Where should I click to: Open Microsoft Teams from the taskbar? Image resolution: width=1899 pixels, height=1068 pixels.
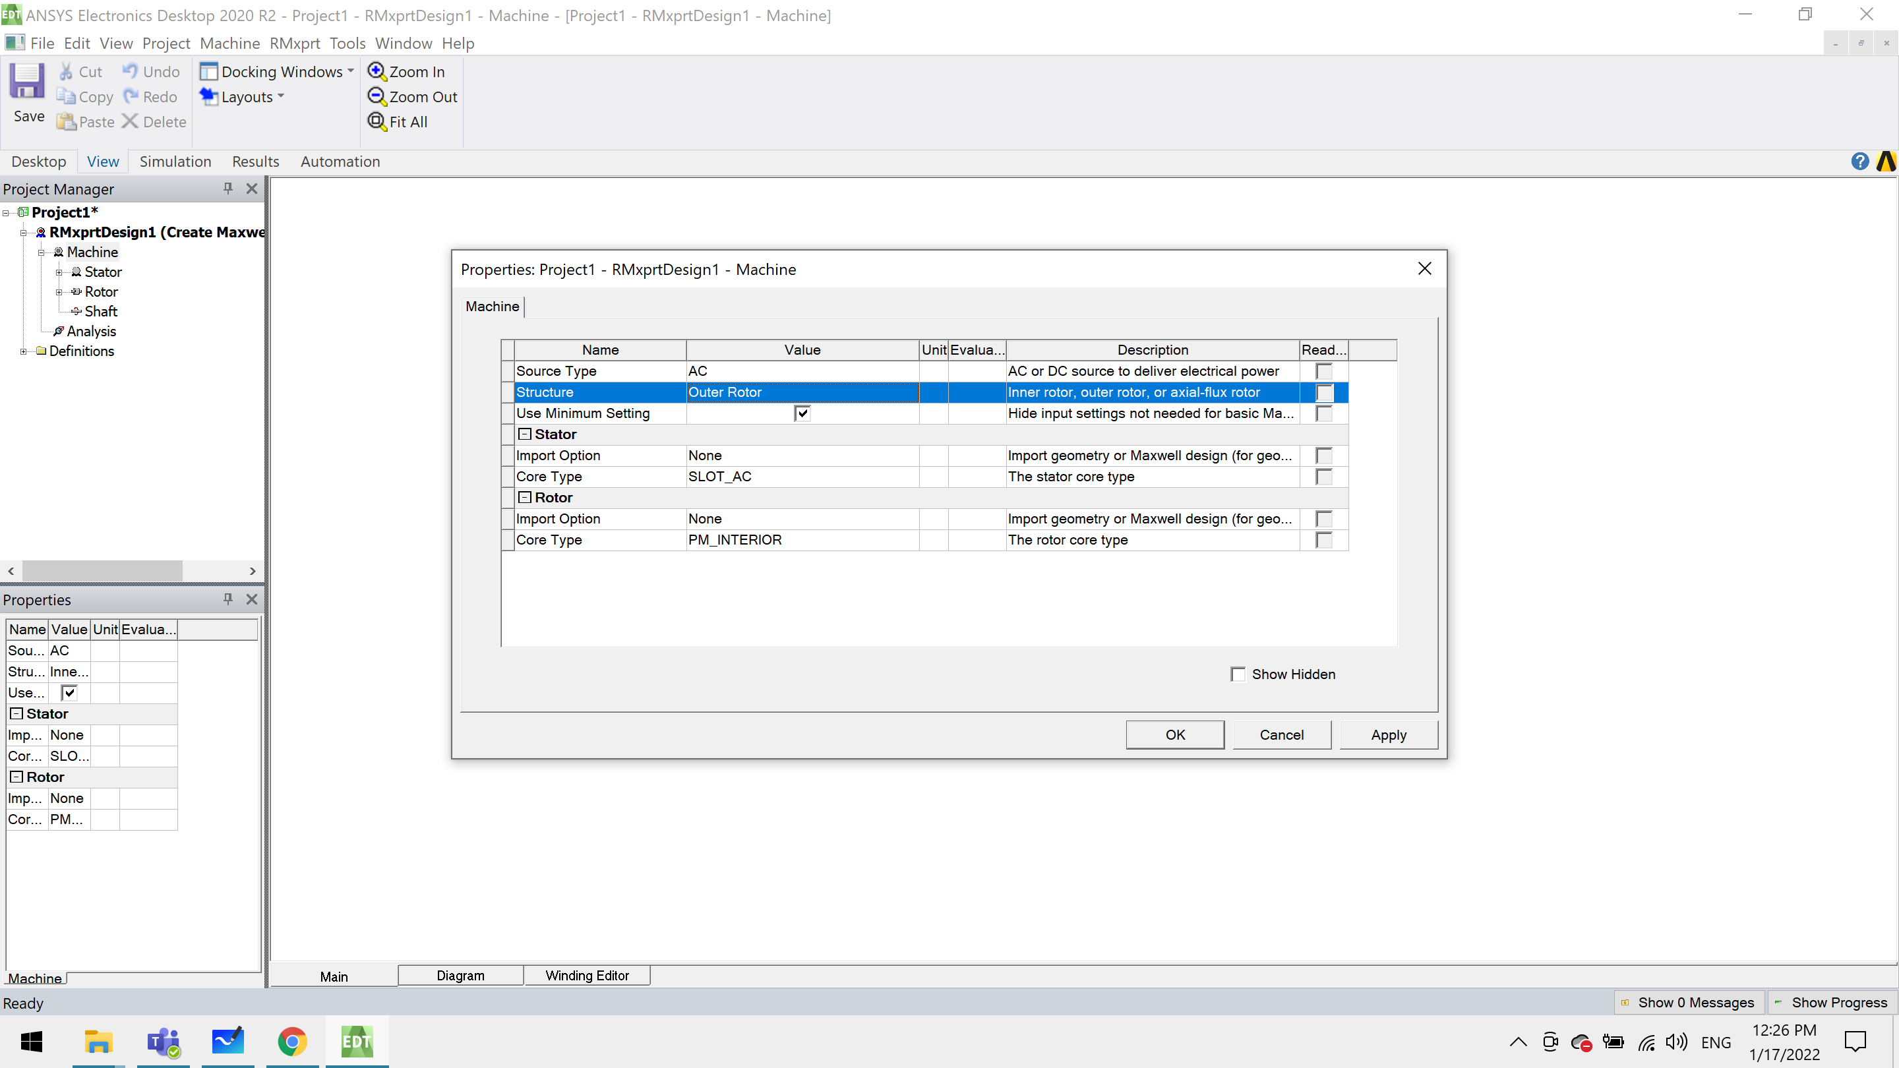[163, 1042]
